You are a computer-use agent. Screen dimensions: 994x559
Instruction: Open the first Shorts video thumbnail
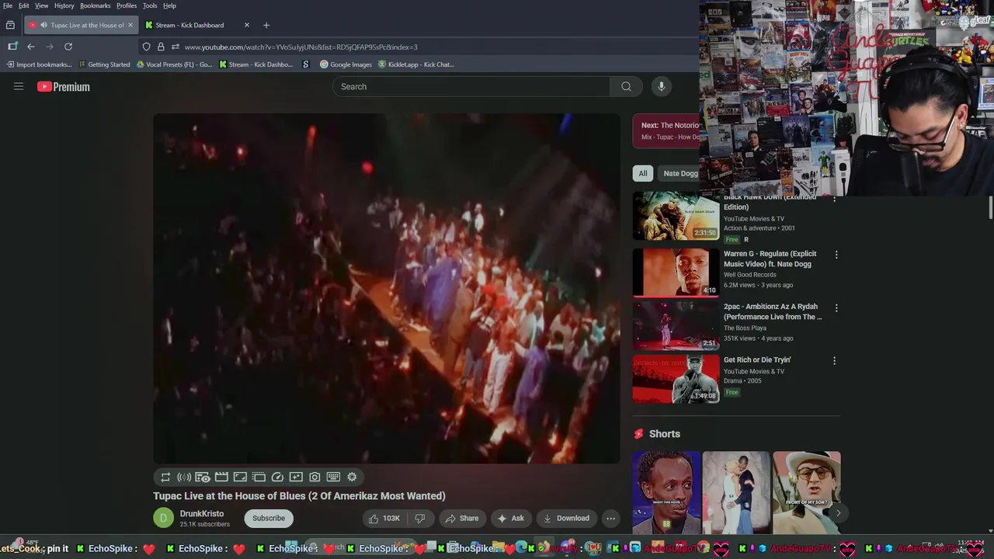[666, 493]
